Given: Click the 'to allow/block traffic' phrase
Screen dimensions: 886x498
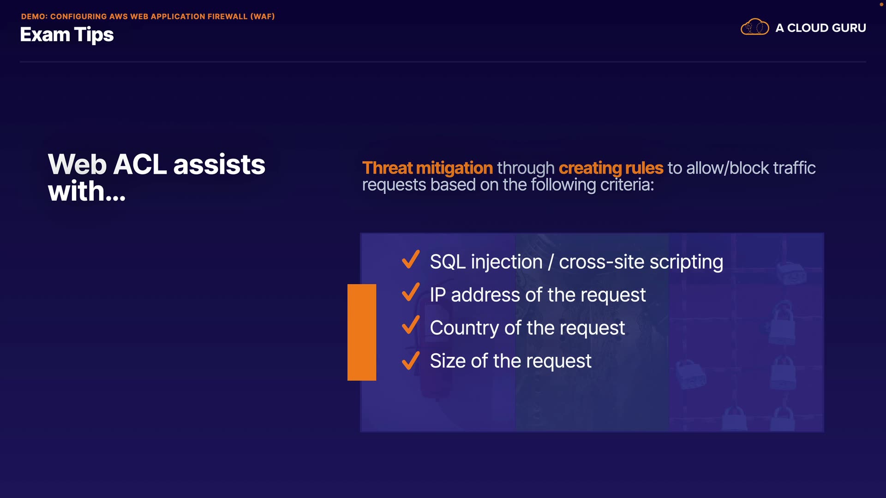Looking at the screenshot, I should click(741, 168).
